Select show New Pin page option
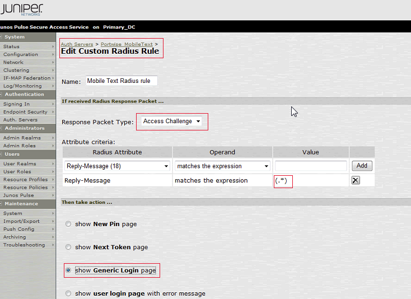Image resolution: width=411 pixels, height=299 pixels. [x=69, y=224]
